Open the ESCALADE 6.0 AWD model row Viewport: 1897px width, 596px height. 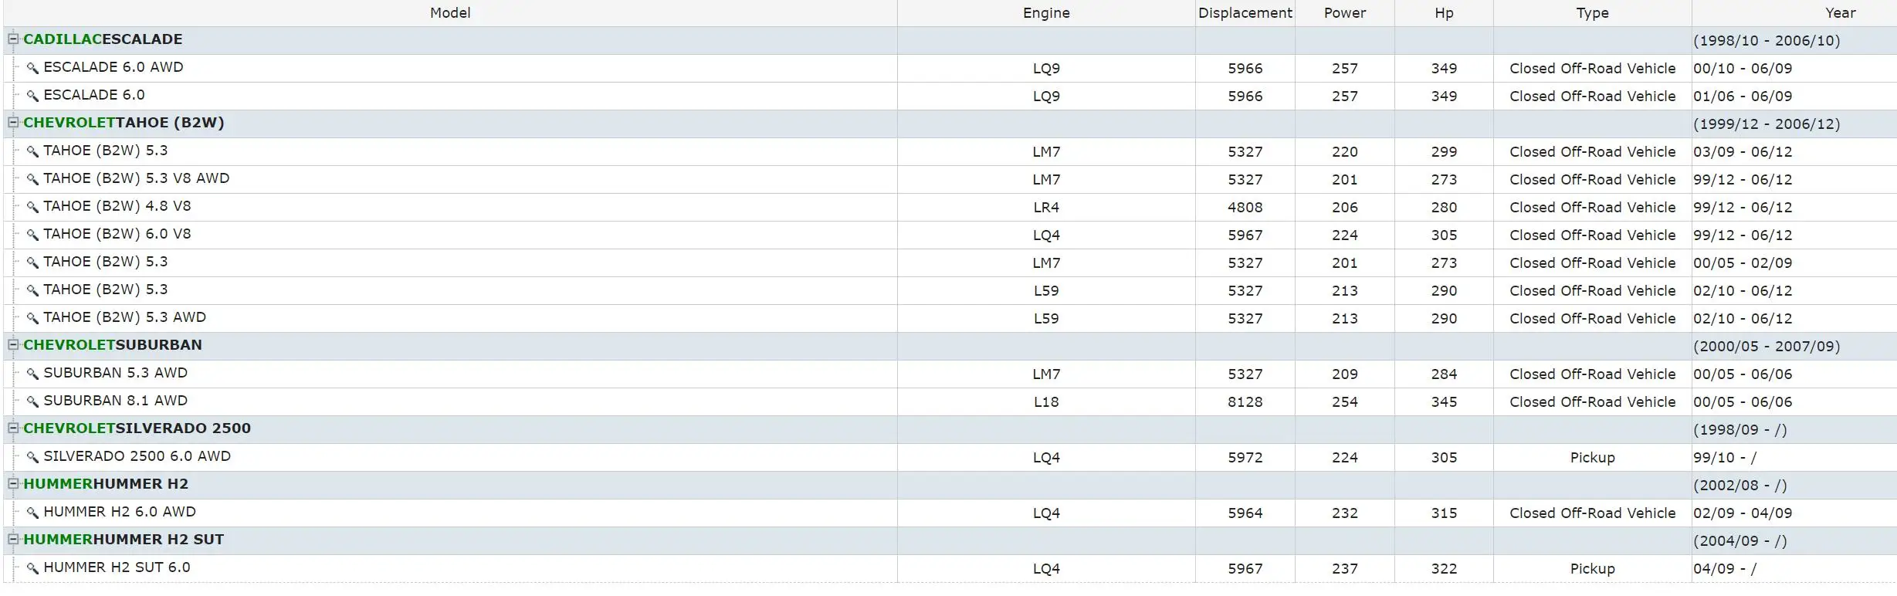(113, 67)
